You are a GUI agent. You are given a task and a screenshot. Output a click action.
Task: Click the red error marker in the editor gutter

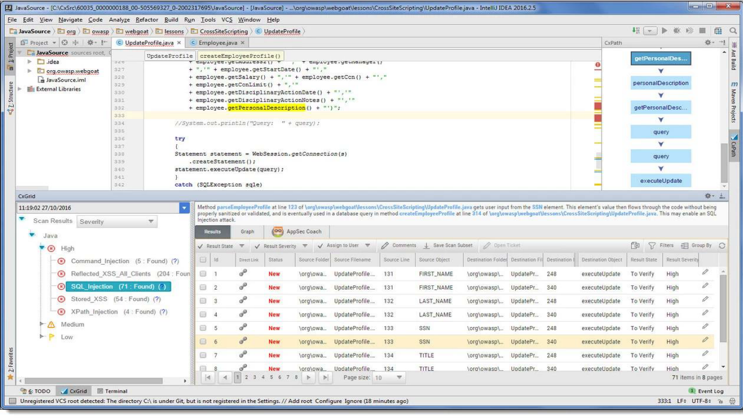pyautogui.click(x=598, y=65)
